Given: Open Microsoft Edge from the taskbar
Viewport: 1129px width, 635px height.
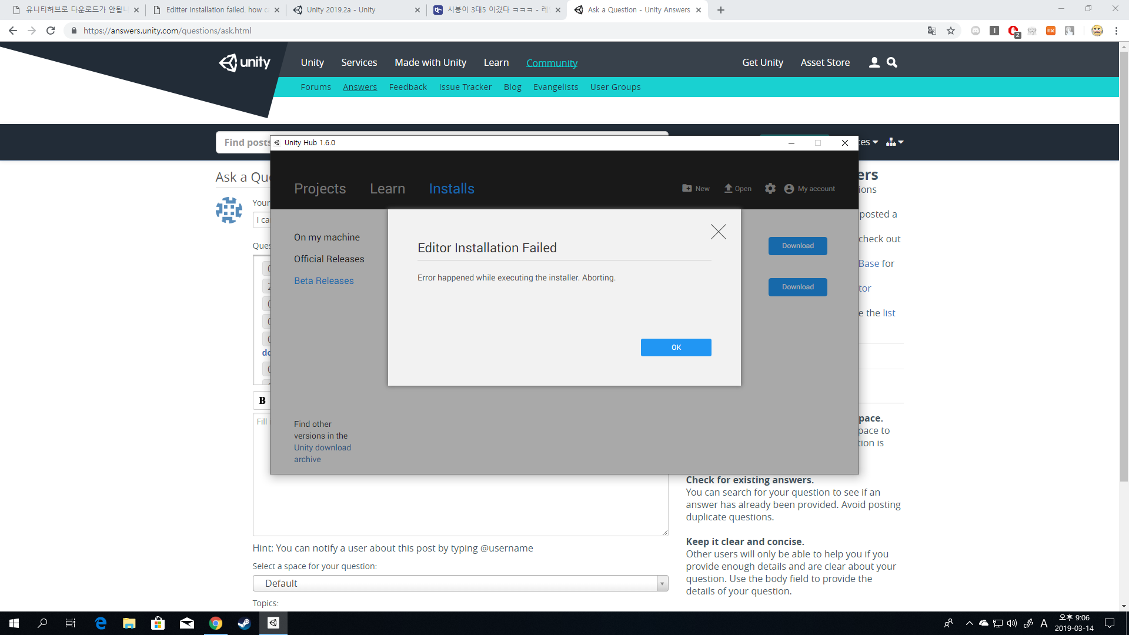Looking at the screenshot, I should coord(101,623).
